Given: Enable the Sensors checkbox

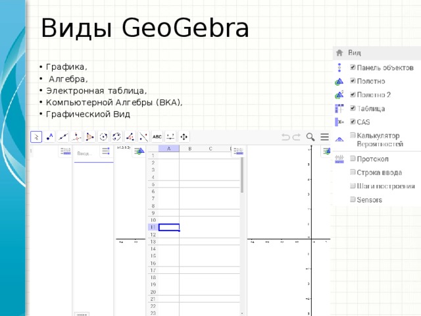Looking at the screenshot, I should [x=353, y=199].
